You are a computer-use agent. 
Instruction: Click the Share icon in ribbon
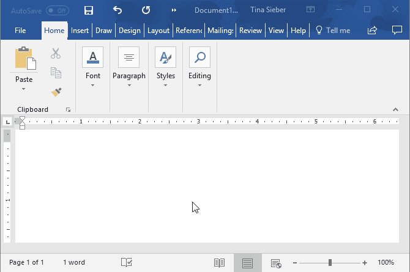(372, 31)
